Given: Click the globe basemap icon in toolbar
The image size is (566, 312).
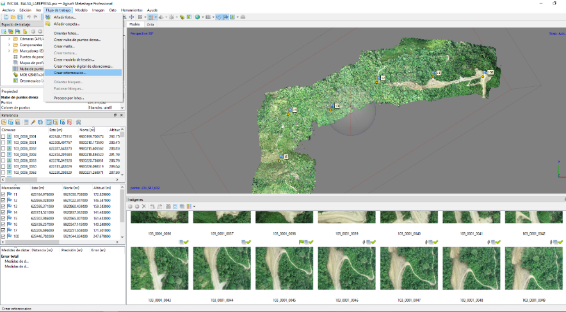Looking at the screenshot, I should [x=198, y=17].
